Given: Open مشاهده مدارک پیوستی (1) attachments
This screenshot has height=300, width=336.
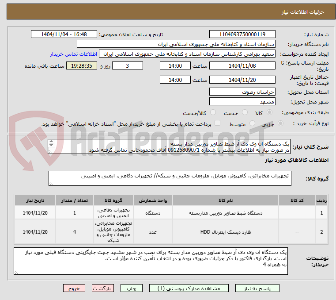Looking at the screenshot, I should coord(189,288).
